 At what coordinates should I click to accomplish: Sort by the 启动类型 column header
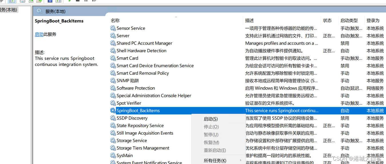(349, 21)
